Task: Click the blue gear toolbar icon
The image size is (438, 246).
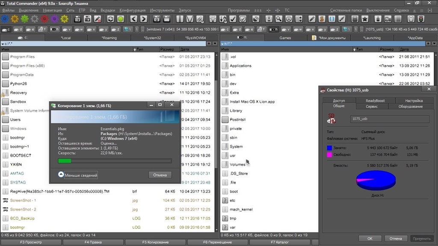Action: (5, 19)
